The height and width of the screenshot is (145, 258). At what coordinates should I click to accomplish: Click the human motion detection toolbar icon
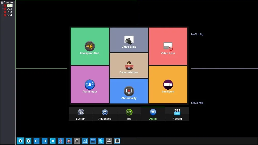61,141
